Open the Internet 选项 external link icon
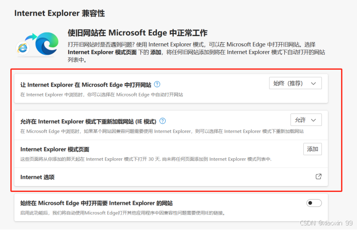 318,176
